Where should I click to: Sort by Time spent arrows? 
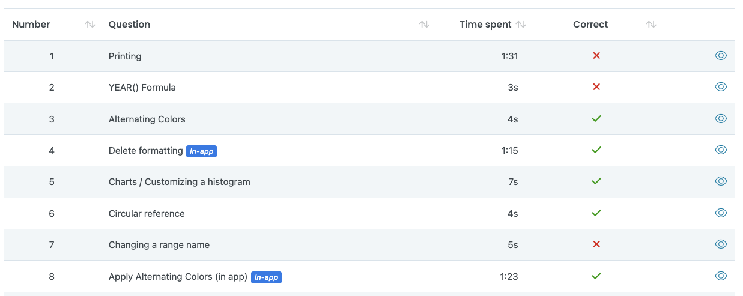point(521,25)
